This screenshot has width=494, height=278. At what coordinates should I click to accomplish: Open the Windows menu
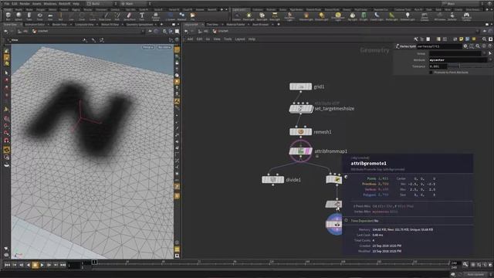coord(49,3)
